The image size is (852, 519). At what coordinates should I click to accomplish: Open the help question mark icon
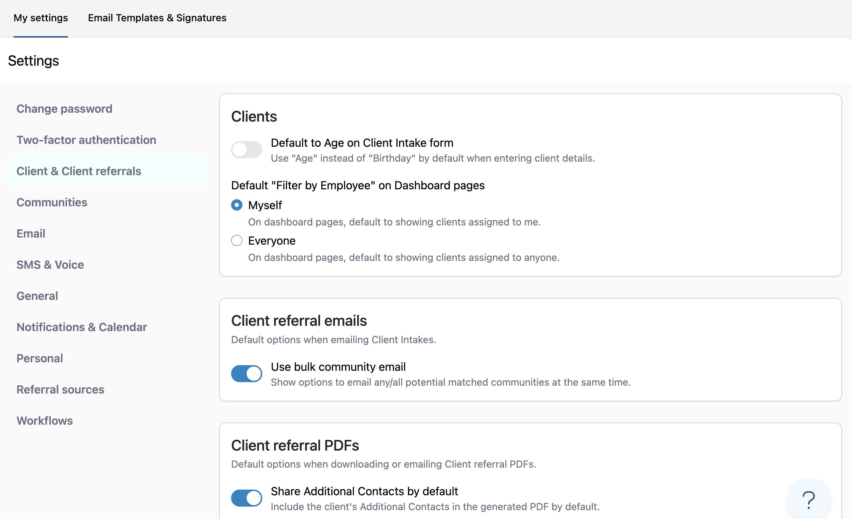[x=808, y=500]
